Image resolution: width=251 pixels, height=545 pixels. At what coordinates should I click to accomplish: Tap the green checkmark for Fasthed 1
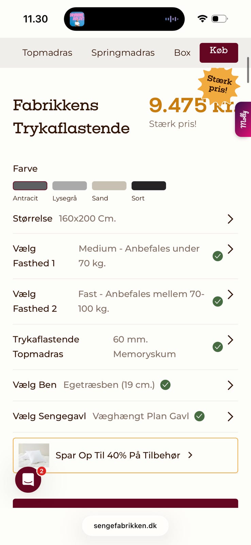coord(218,256)
